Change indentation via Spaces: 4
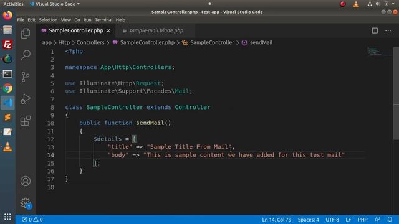399x224 pixels. (308, 220)
